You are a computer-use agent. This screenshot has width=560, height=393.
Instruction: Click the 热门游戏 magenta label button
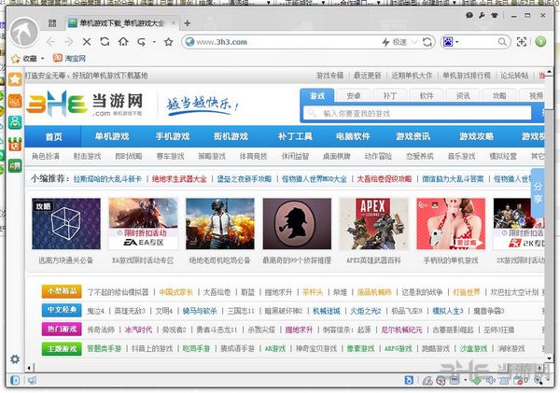[62, 329]
